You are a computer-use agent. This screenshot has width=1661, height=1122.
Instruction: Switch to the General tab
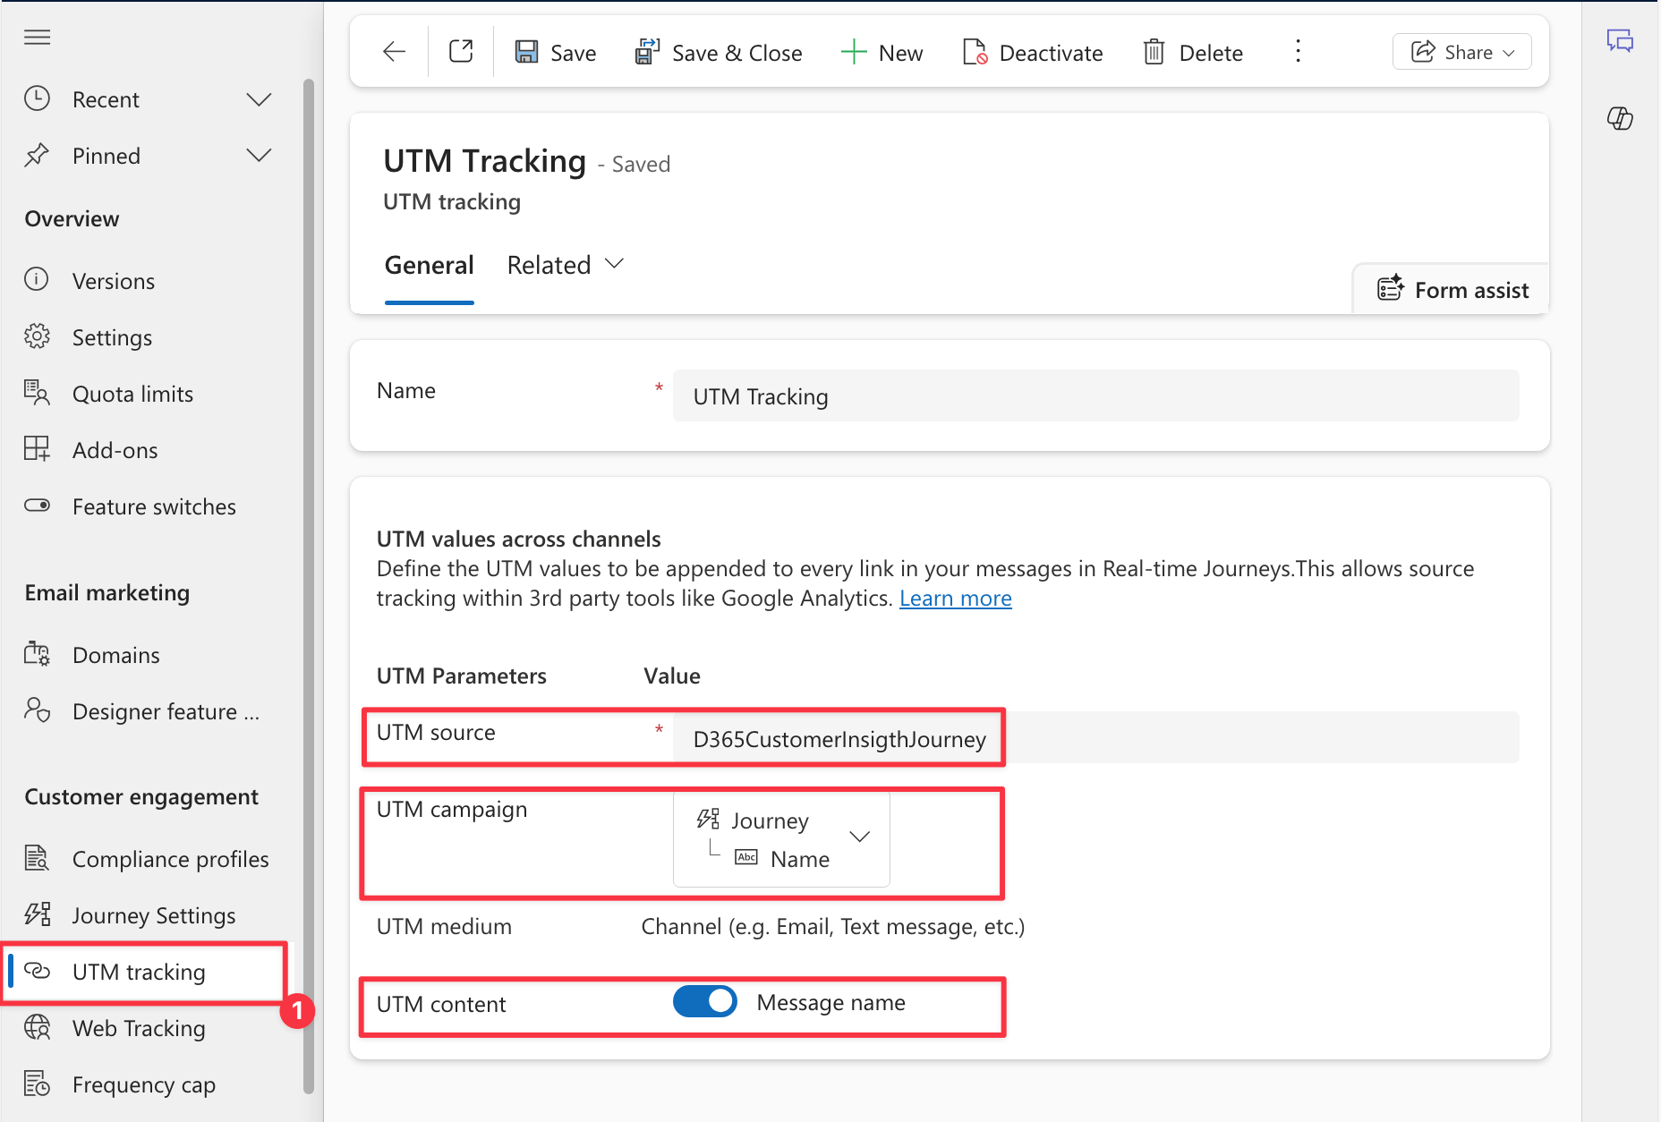(429, 265)
